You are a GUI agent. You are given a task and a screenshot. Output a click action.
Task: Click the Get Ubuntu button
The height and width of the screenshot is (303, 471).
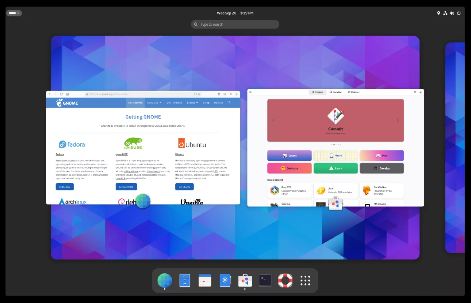click(x=185, y=187)
